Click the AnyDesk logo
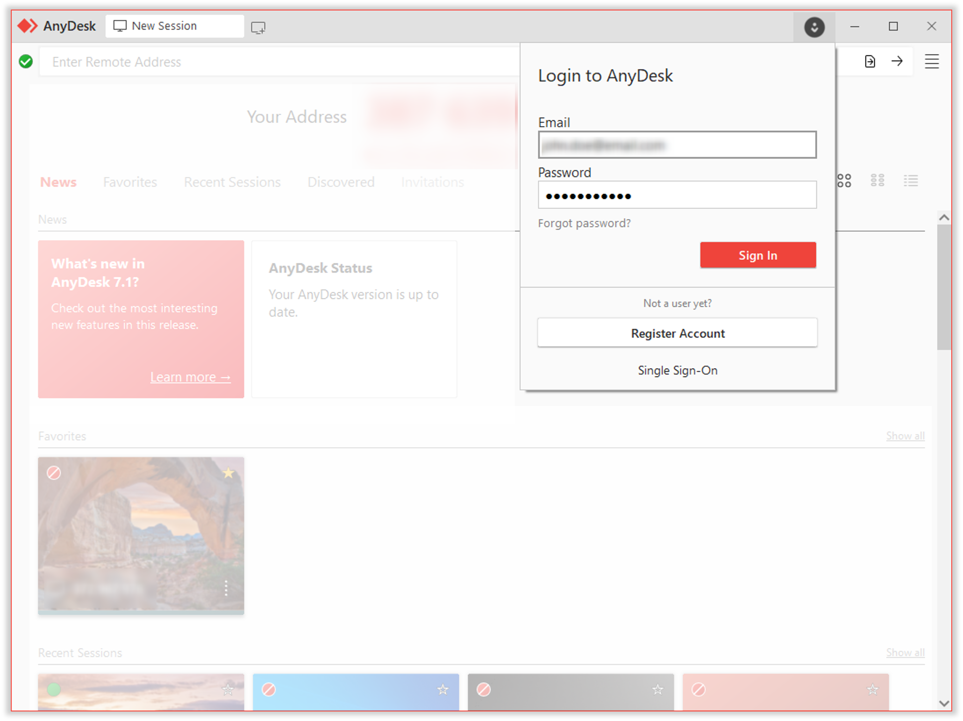This screenshot has height=721, width=963. pos(28,26)
